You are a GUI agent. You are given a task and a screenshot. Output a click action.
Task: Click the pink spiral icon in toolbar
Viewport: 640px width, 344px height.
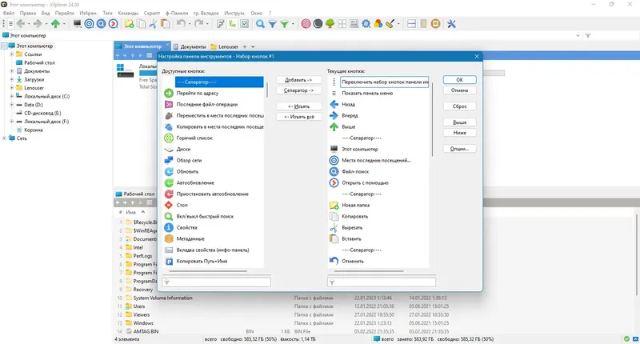tap(306, 24)
